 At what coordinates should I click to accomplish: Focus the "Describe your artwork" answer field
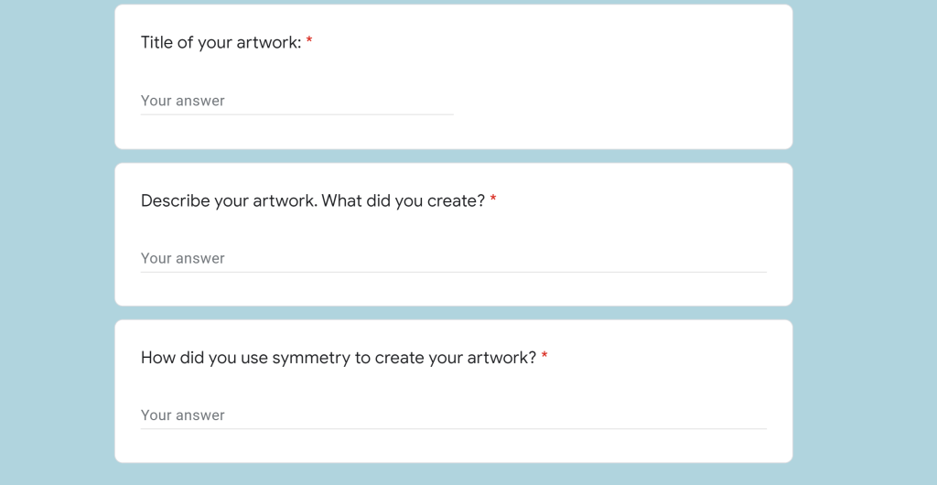point(453,258)
